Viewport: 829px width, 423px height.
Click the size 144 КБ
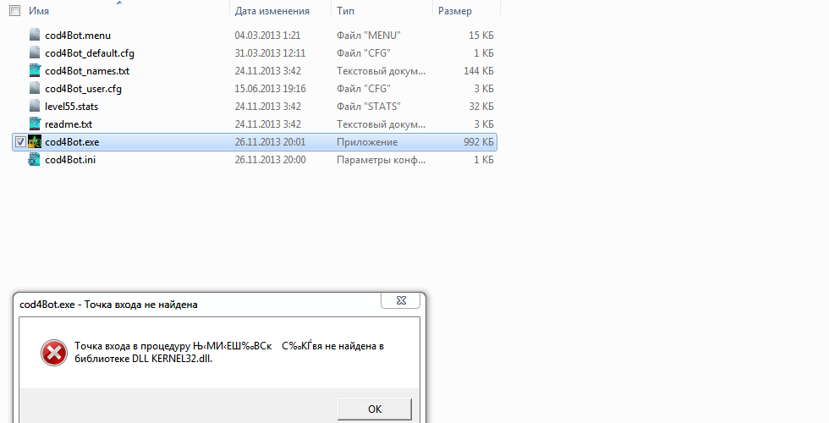click(479, 71)
